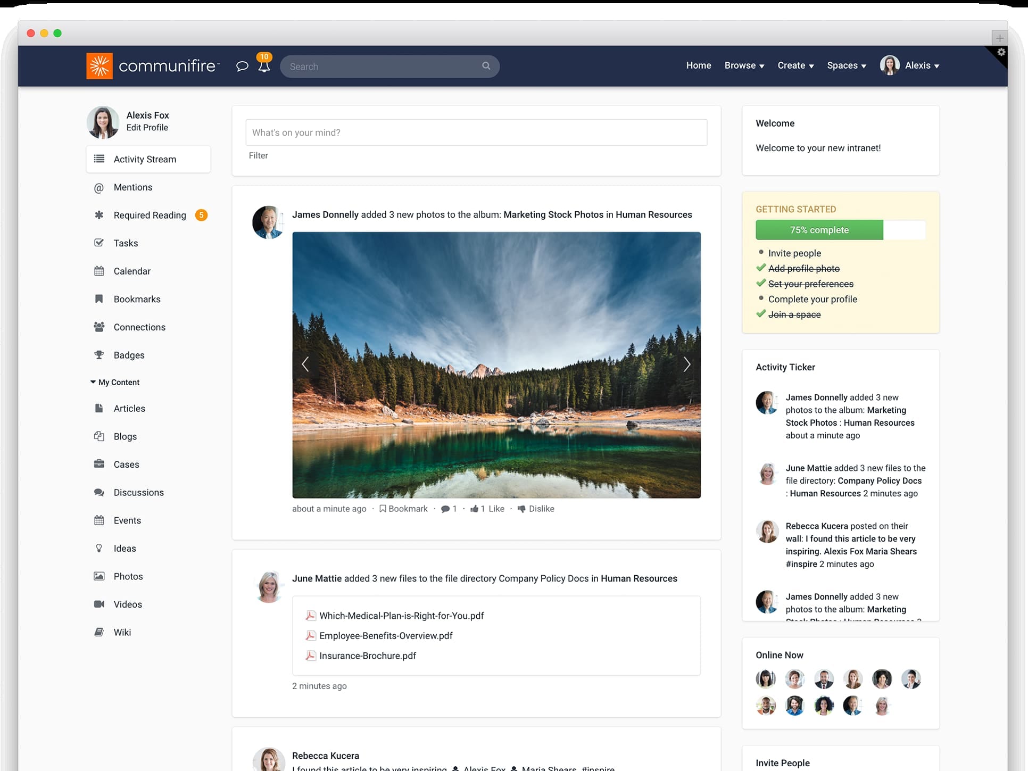
Task: Click the Activity Stream list icon
Action: (x=99, y=159)
